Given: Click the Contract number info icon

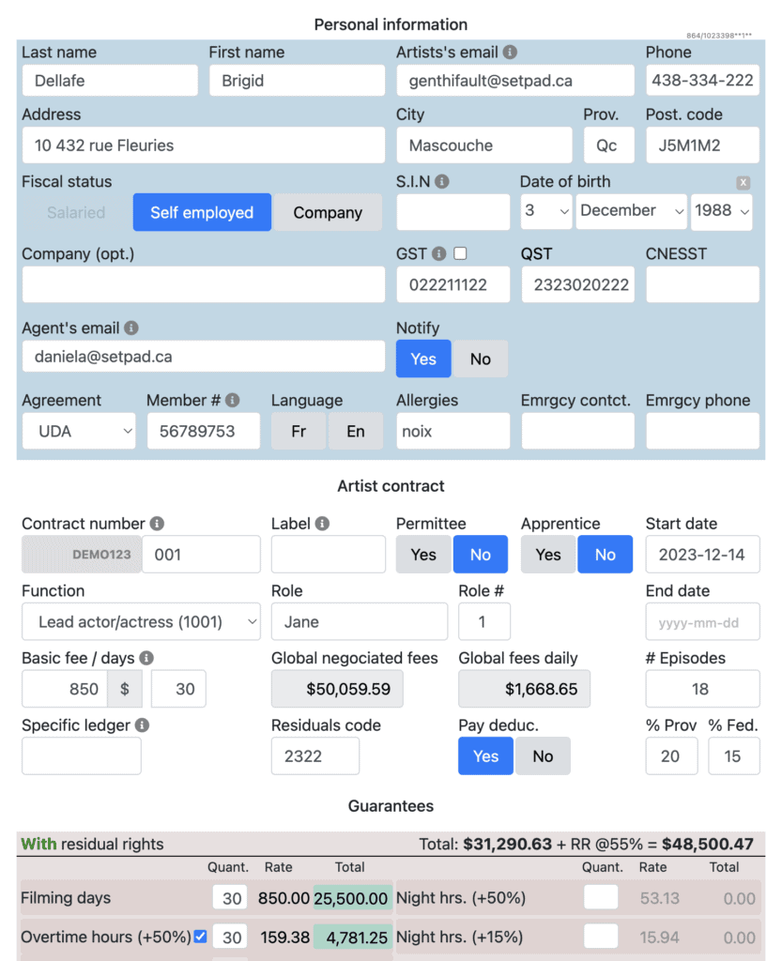Looking at the screenshot, I should (x=157, y=524).
